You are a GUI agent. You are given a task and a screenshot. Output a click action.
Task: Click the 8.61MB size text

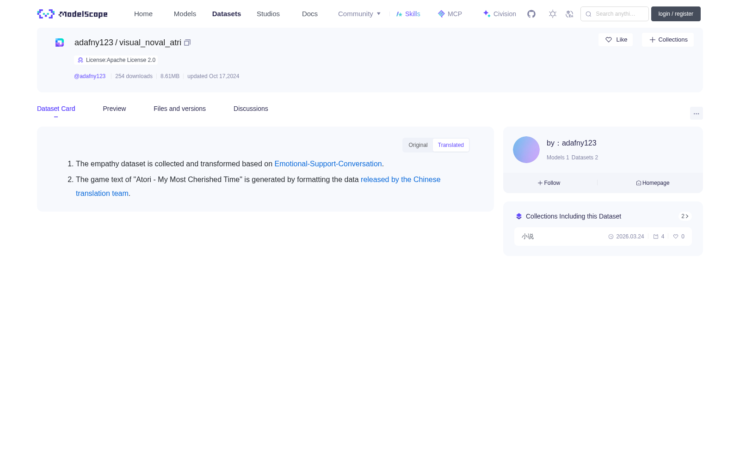(170, 76)
